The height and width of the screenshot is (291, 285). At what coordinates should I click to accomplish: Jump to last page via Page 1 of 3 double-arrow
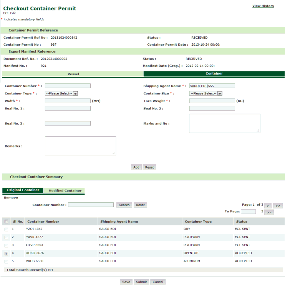click(x=278, y=206)
